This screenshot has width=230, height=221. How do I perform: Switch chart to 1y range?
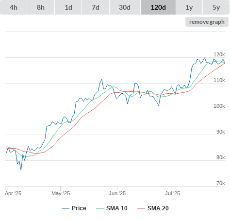point(189,7)
